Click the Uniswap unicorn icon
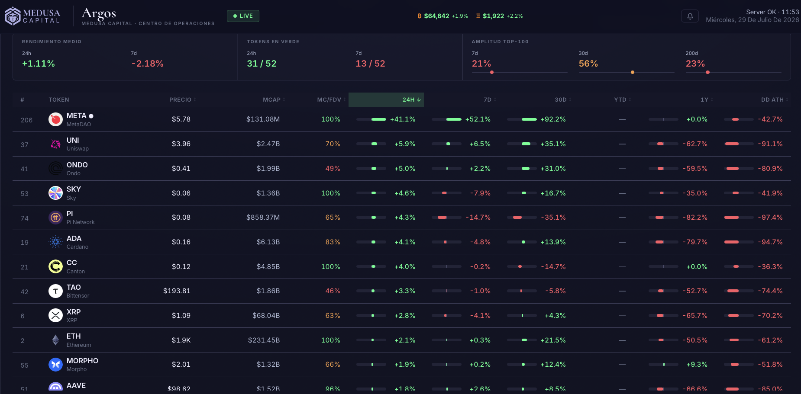Image resolution: width=801 pixels, height=394 pixels. pos(55,144)
